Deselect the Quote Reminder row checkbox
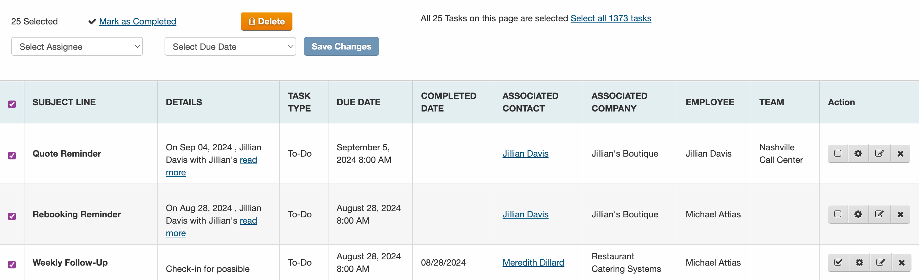The width and height of the screenshot is (919, 280). coord(12,156)
